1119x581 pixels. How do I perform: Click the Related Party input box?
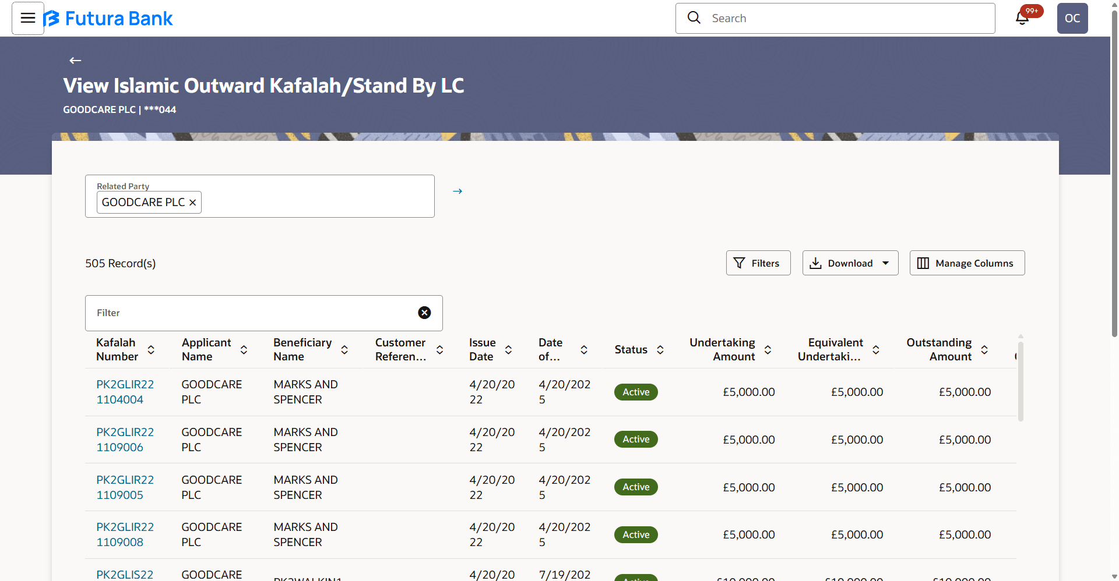click(260, 196)
